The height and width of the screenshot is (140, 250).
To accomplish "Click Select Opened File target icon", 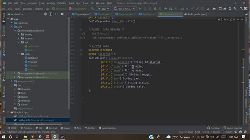I will (x=45, y=14).
